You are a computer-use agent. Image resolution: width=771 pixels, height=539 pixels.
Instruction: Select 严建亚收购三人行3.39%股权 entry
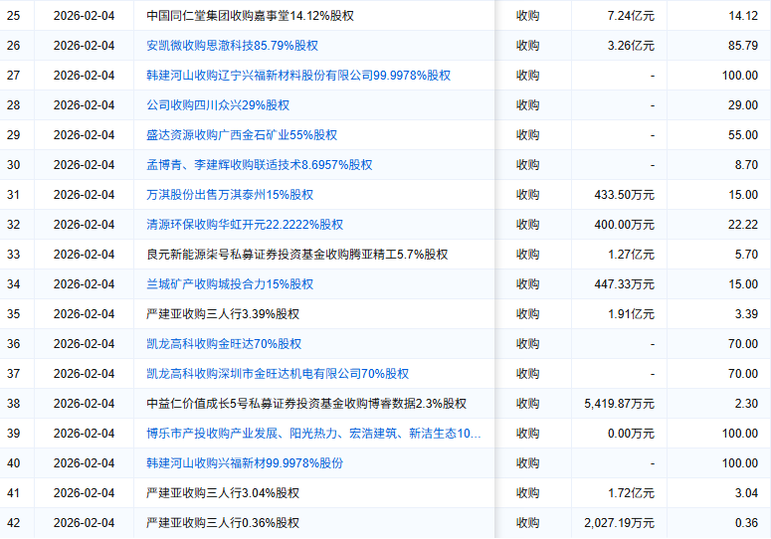click(x=223, y=314)
